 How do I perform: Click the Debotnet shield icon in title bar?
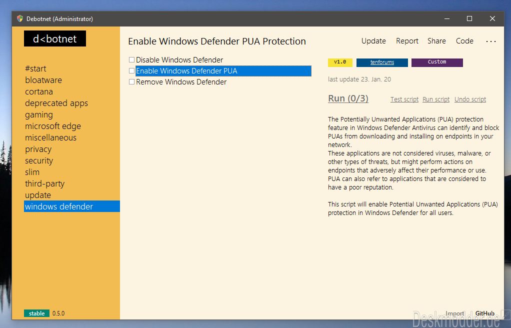20,18
